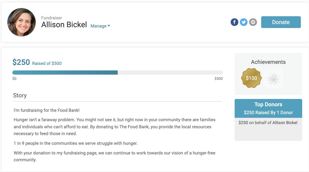Click the greyed-out star achievement badge
309x172 pixels.
(x=273, y=78)
